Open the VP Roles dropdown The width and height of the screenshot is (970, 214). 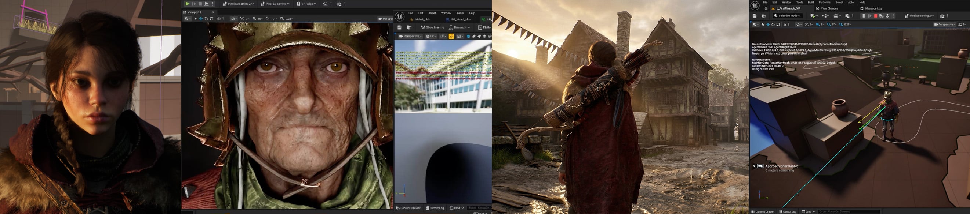point(306,4)
